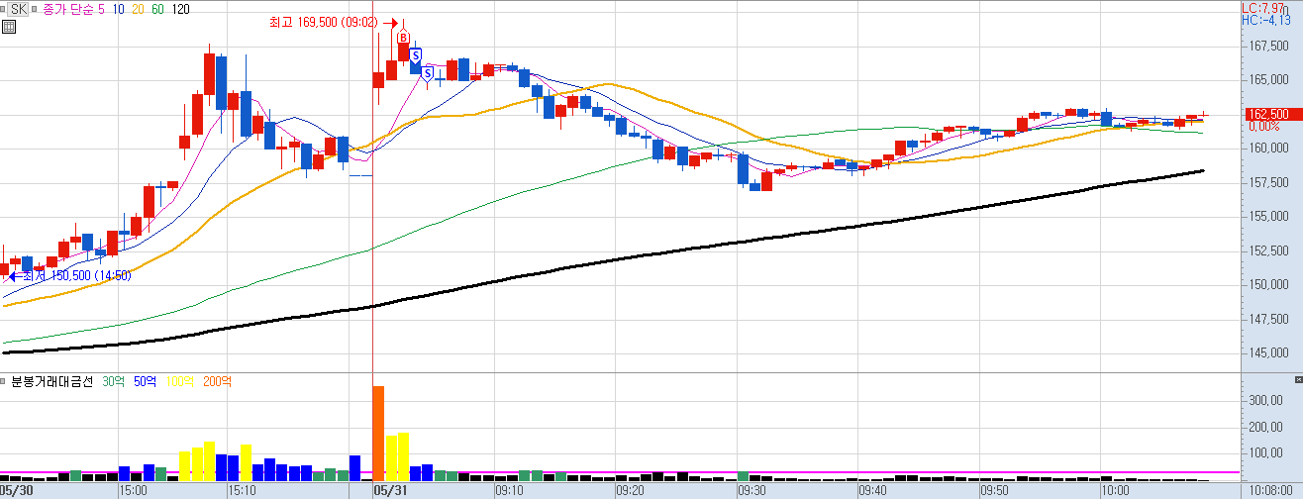The image size is (1303, 499).
Task: Select the 분봉거래대금선 indicator label
Action: click(x=51, y=381)
